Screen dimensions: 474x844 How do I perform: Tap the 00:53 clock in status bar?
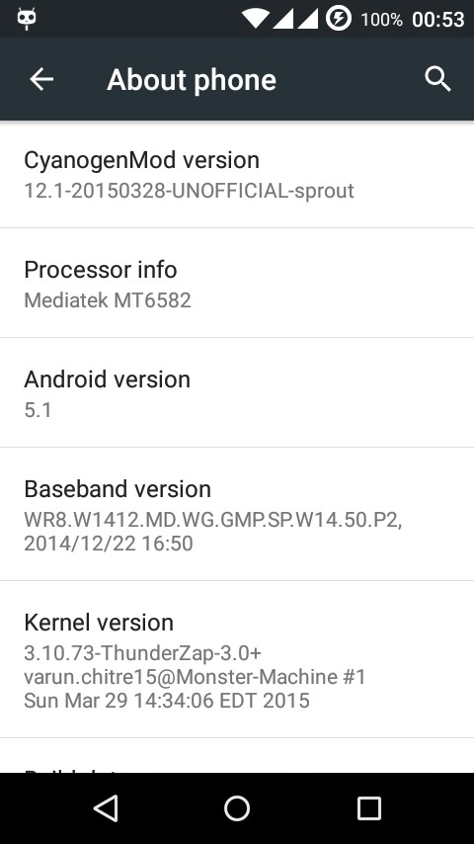(x=437, y=20)
